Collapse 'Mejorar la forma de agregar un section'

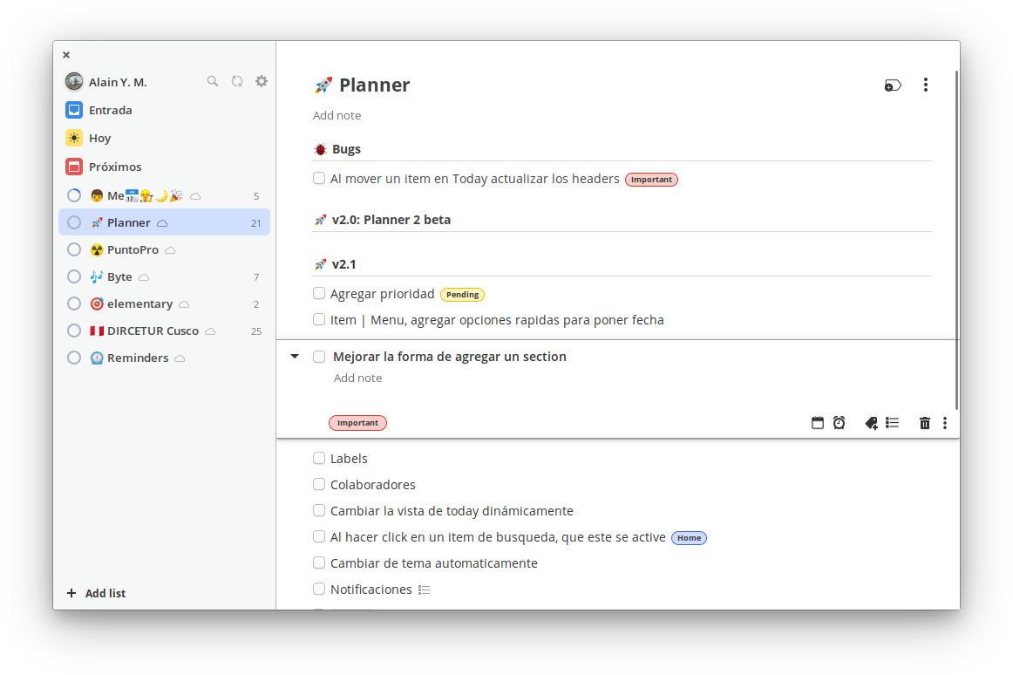pos(294,356)
